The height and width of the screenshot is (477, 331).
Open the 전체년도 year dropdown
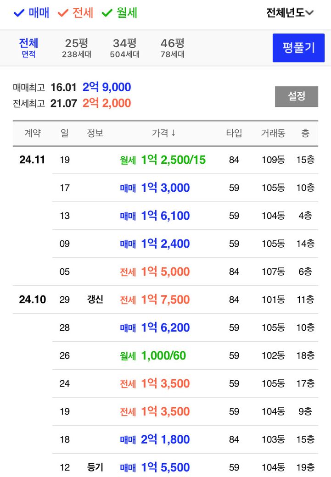[x=290, y=13]
